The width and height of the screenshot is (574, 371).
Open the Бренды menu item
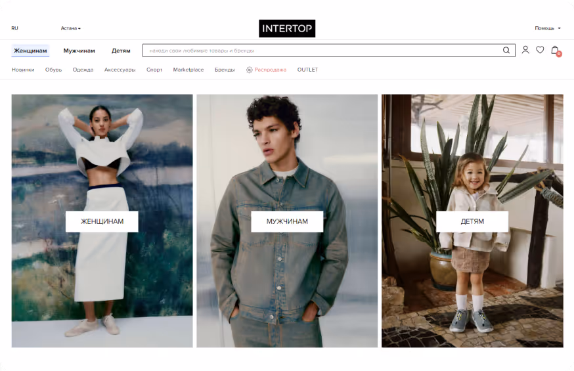(225, 70)
